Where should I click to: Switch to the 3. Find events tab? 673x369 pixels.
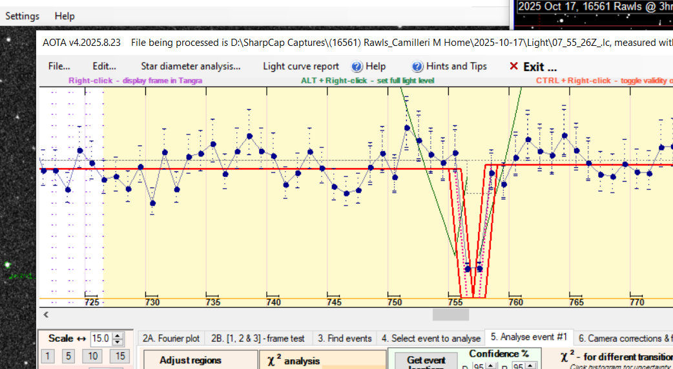[344, 338]
